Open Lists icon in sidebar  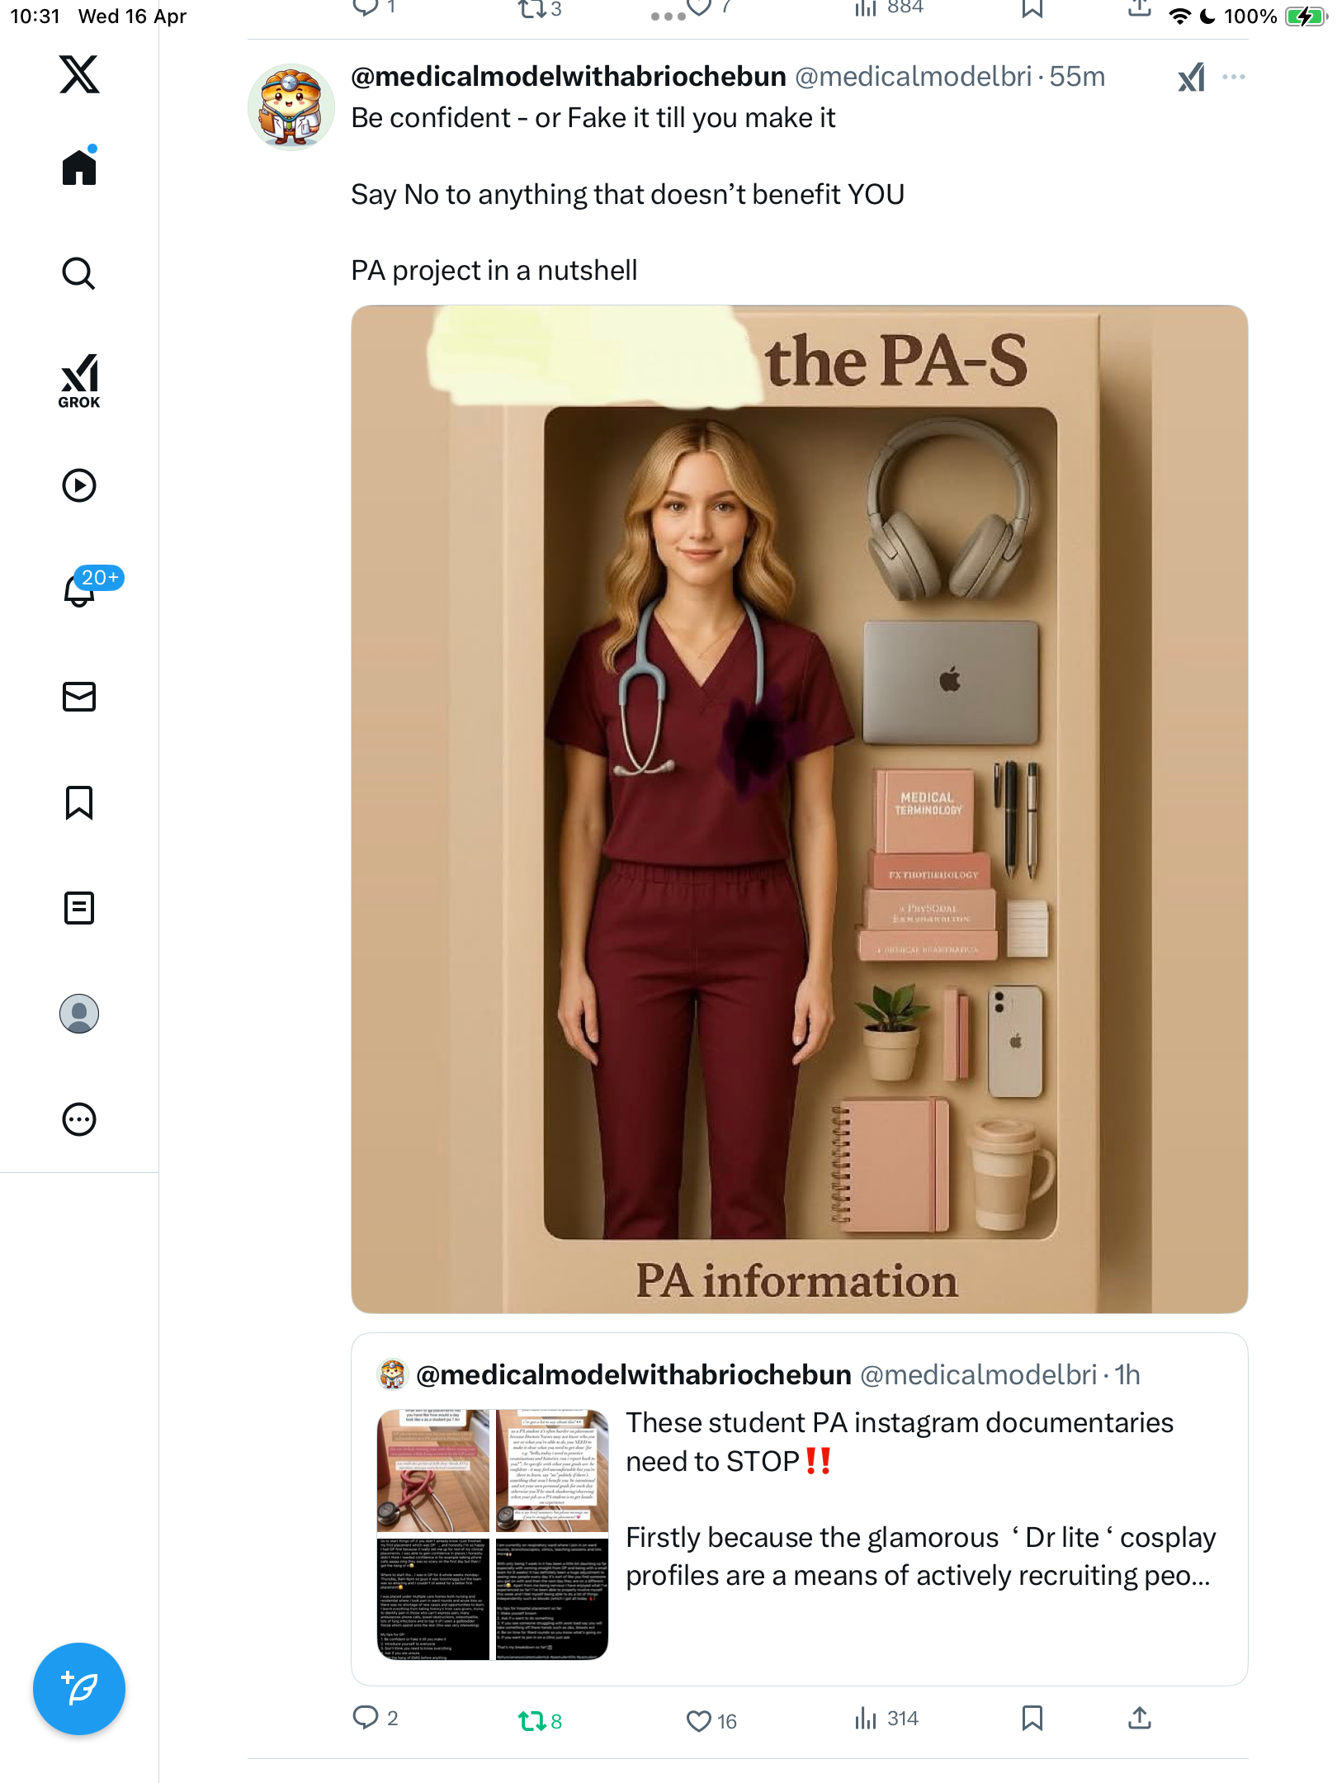[79, 908]
